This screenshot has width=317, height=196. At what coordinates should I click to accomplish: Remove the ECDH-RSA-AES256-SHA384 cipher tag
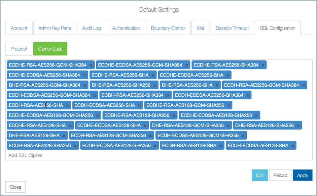pos(168,96)
